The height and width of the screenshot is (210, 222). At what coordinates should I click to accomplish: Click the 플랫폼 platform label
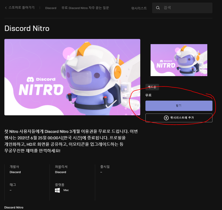60,185
